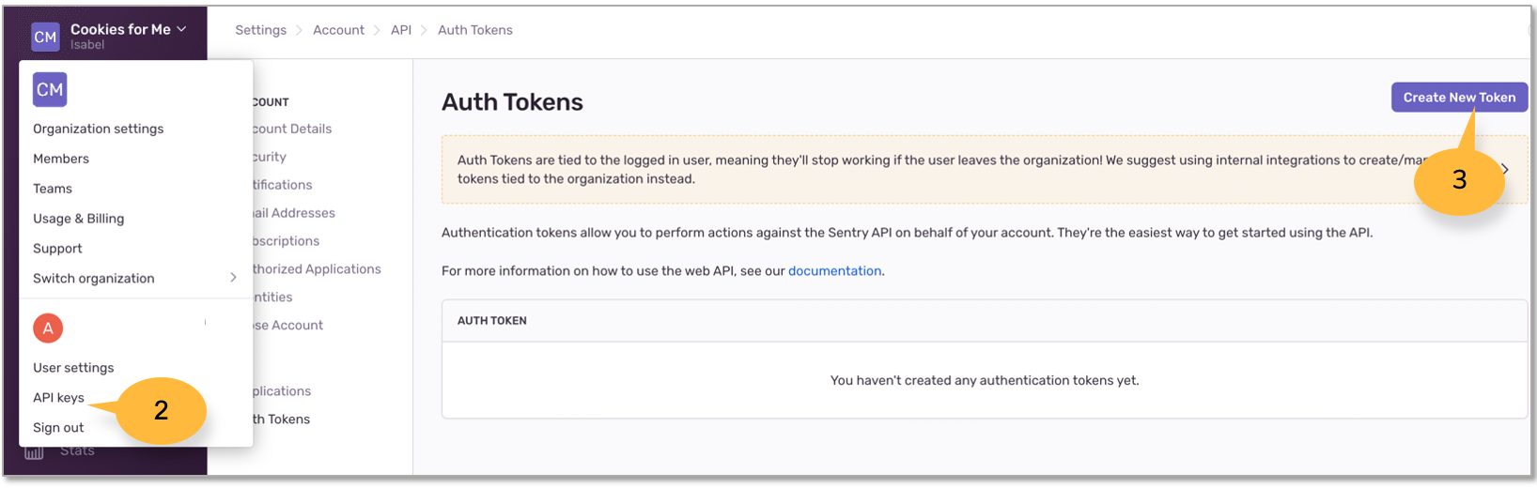1537x488 pixels.
Task: Click the Account breadcrumb link
Action: coord(338,30)
